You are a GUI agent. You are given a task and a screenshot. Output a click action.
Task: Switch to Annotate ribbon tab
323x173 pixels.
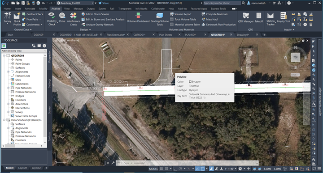[x=30, y=8]
